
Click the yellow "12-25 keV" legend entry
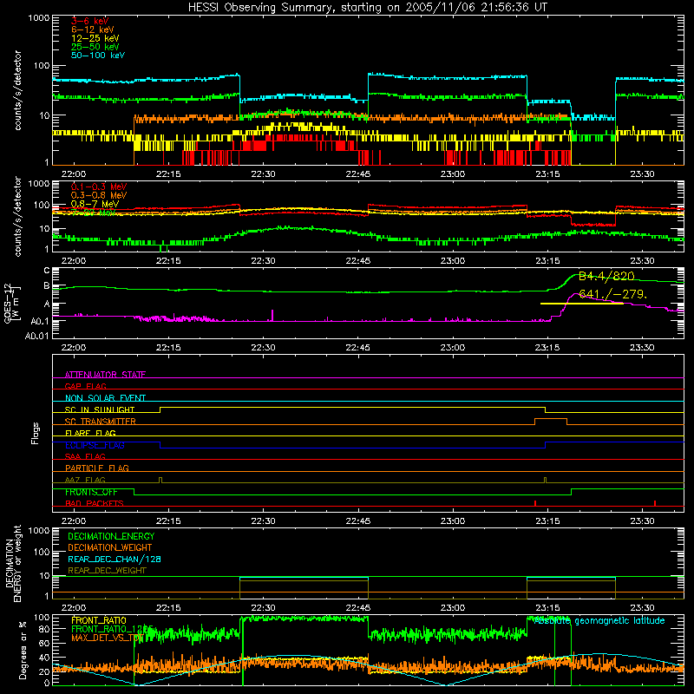pyautogui.click(x=95, y=38)
